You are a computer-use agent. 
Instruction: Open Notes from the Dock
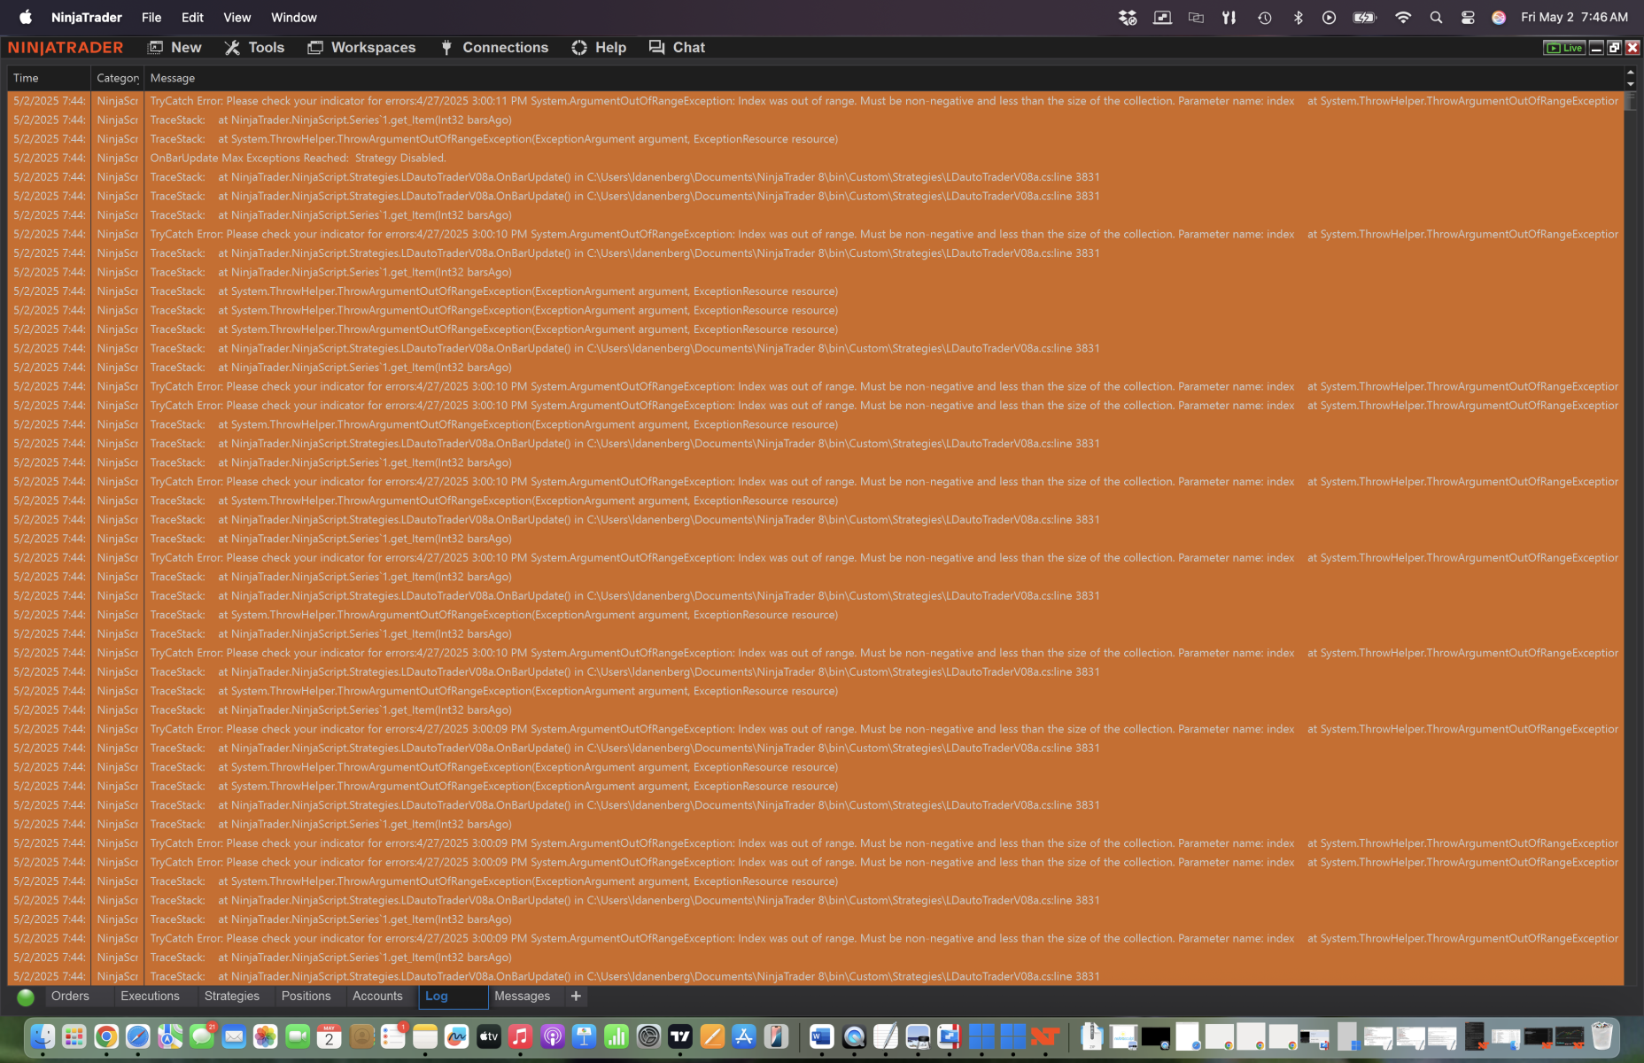pos(425,1036)
